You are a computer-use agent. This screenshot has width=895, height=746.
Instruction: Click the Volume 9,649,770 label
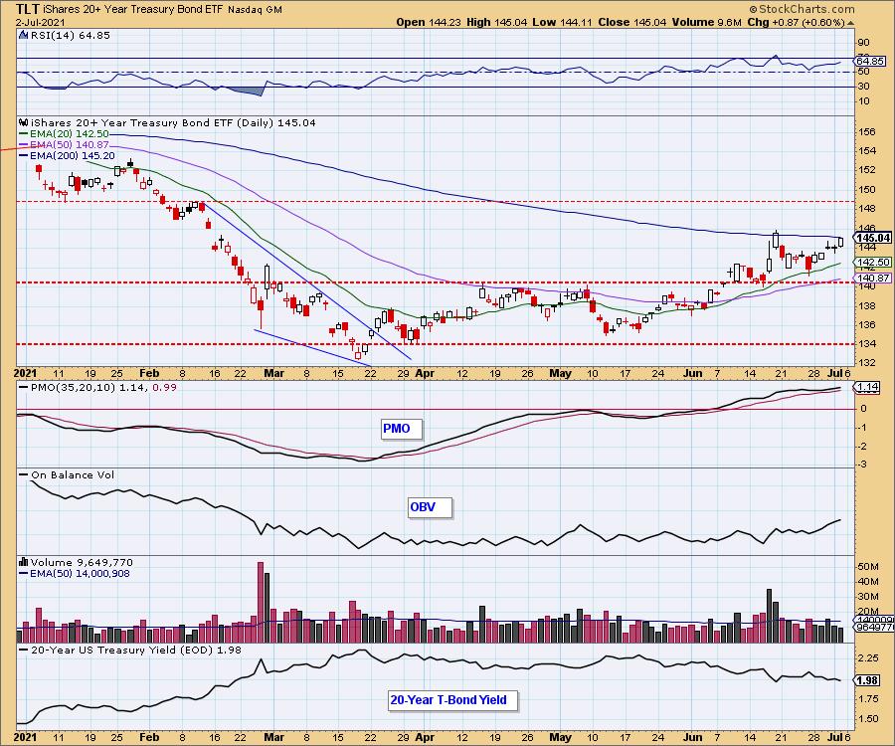click(80, 563)
